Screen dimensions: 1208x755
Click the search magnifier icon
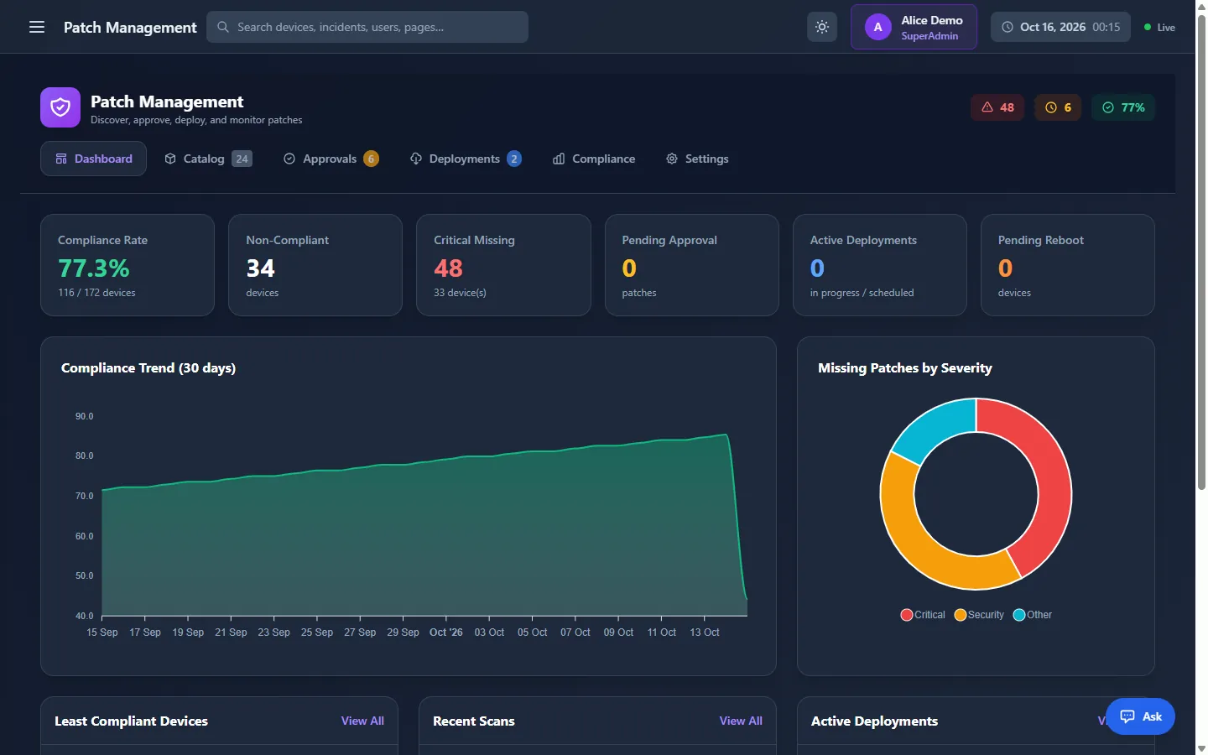point(223,27)
